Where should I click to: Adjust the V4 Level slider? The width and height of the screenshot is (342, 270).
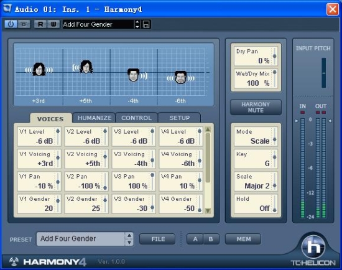pos(200,136)
